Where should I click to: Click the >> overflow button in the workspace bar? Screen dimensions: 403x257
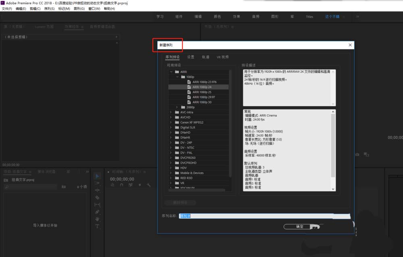point(358,16)
